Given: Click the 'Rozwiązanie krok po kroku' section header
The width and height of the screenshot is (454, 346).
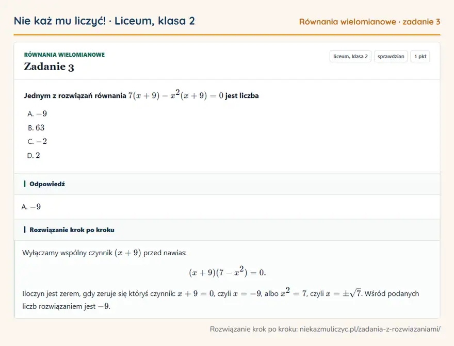Looking at the screenshot, I should click(227, 229).
